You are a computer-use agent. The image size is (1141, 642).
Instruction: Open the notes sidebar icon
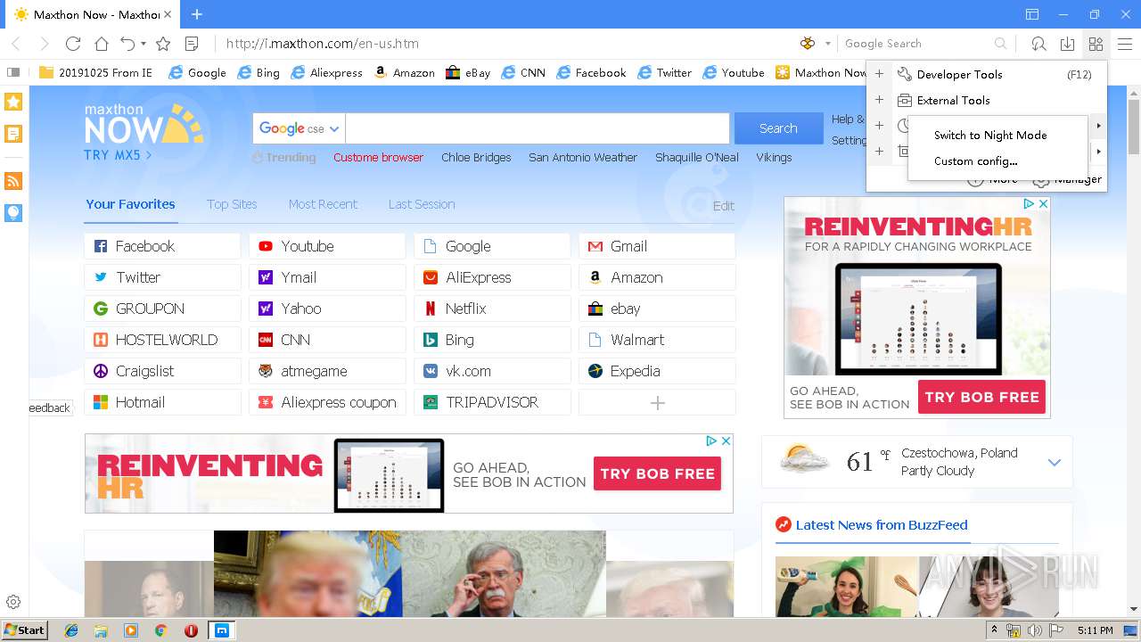coord(13,135)
